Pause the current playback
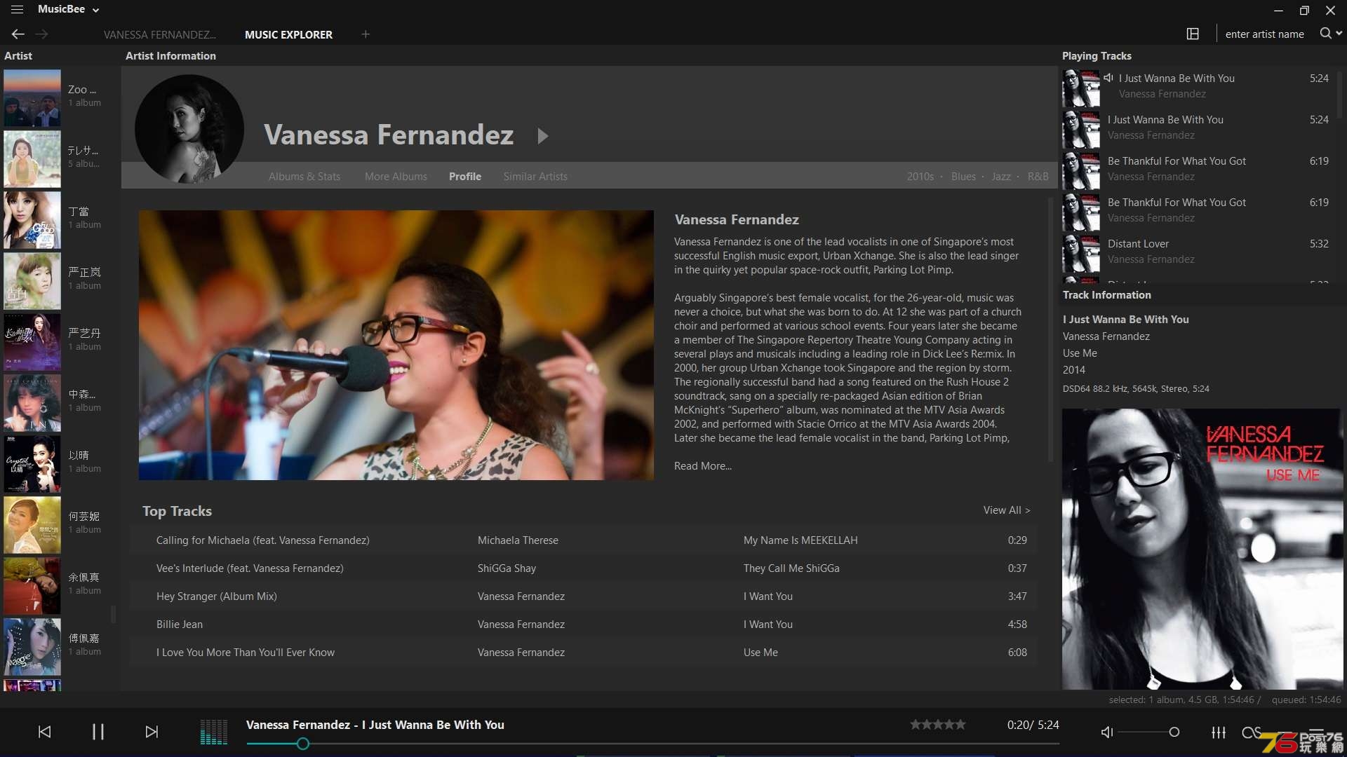 [98, 732]
